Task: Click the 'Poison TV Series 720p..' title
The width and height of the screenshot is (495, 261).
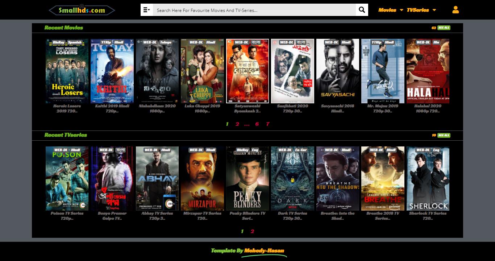Action: click(x=67, y=216)
